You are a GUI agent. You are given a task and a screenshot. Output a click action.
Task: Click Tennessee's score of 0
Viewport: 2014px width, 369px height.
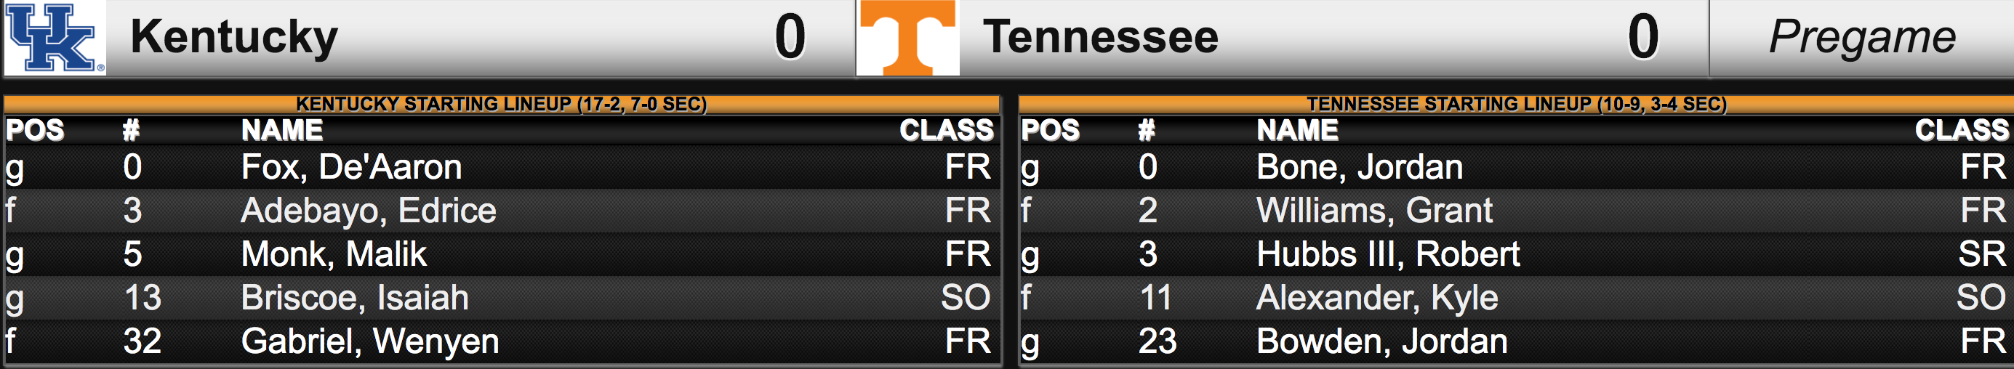[x=1642, y=37]
